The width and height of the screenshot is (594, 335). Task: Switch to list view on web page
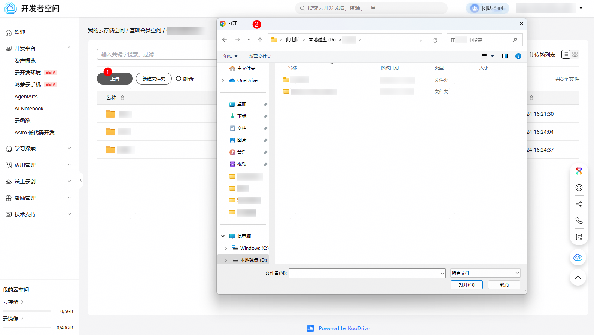pos(566,54)
